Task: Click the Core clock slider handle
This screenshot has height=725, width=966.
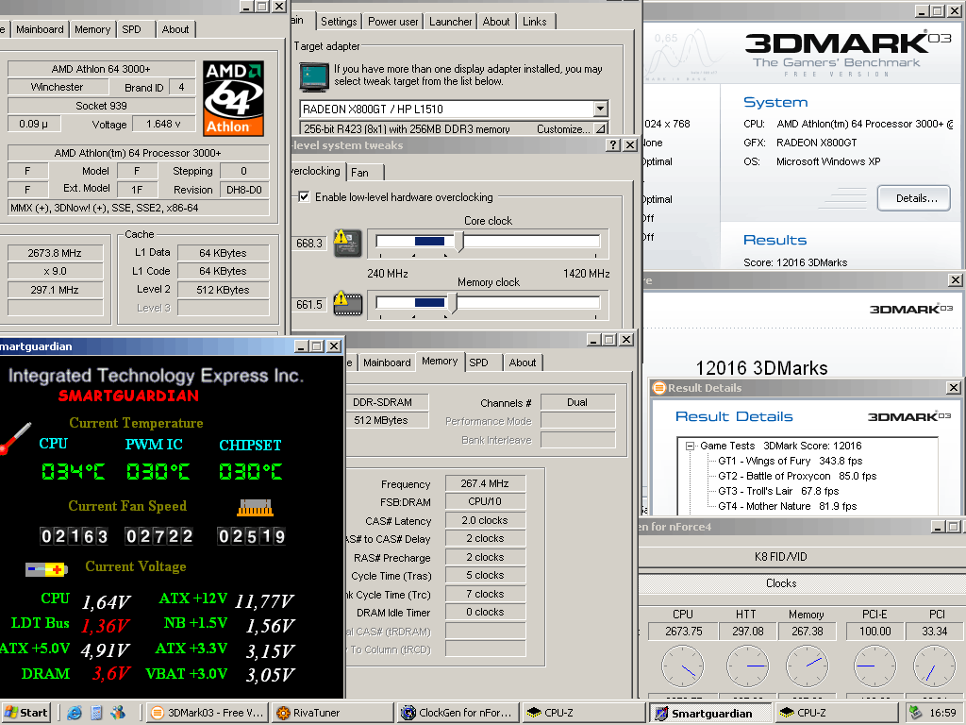Action: click(x=459, y=241)
